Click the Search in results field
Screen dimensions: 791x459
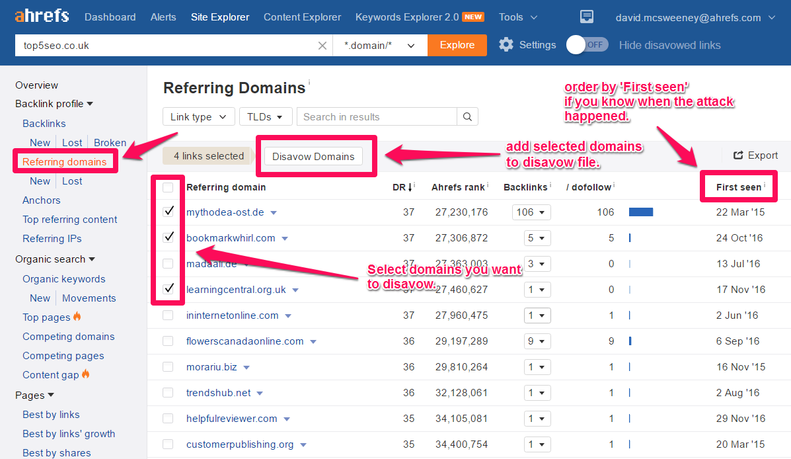tap(377, 116)
